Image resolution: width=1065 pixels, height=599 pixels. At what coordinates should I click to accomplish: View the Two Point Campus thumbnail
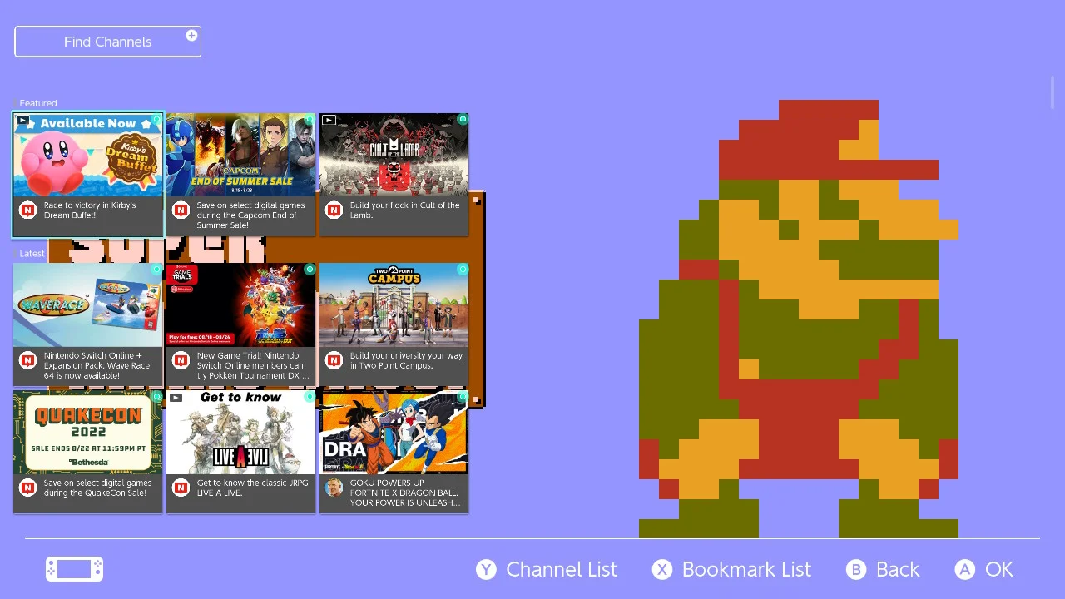(x=394, y=305)
